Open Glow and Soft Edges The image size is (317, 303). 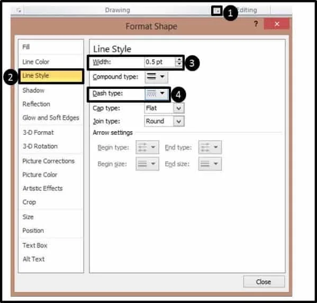51,117
